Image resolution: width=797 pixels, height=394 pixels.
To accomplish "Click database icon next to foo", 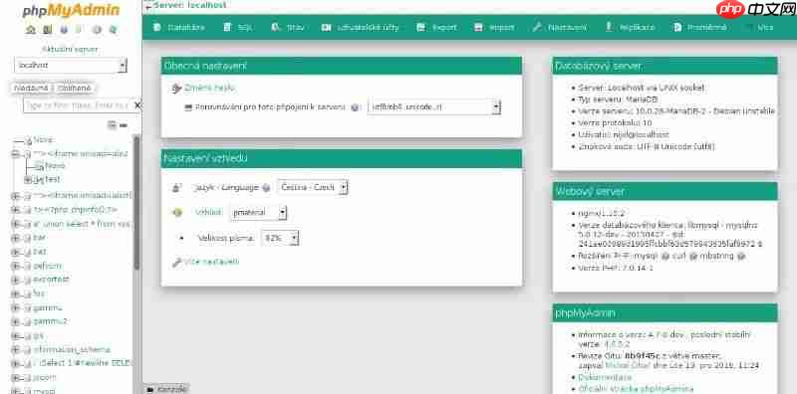I will pos(28,294).
